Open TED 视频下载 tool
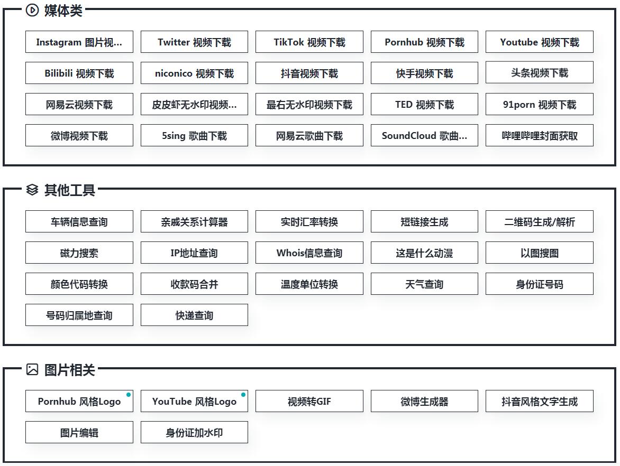 [x=424, y=105]
